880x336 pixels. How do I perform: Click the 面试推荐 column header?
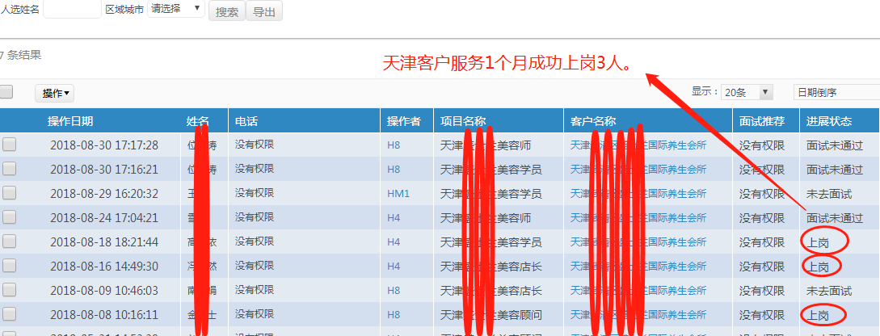[761, 121]
